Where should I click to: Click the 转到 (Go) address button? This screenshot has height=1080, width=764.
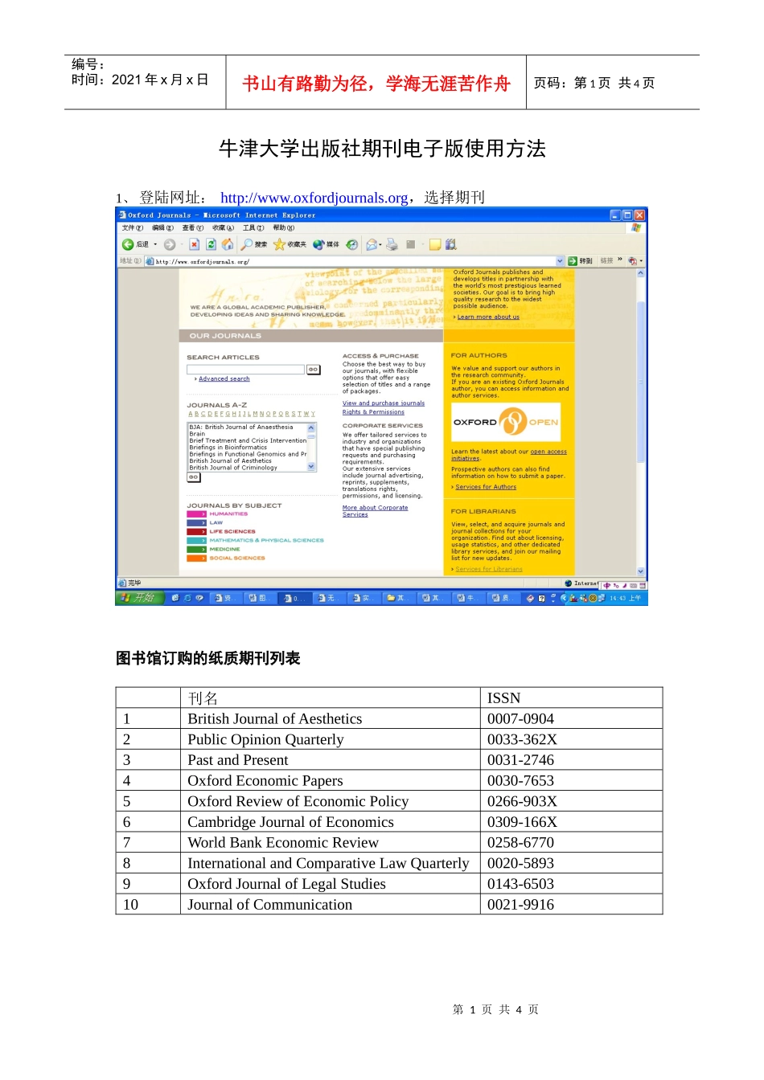click(x=581, y=261)
